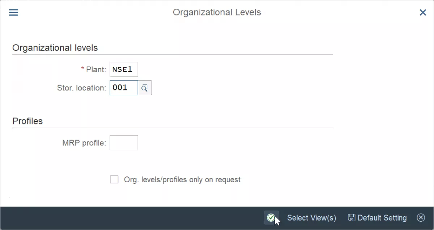
Task: Close dialog with top-right X icon
Action: pos(423,13)
